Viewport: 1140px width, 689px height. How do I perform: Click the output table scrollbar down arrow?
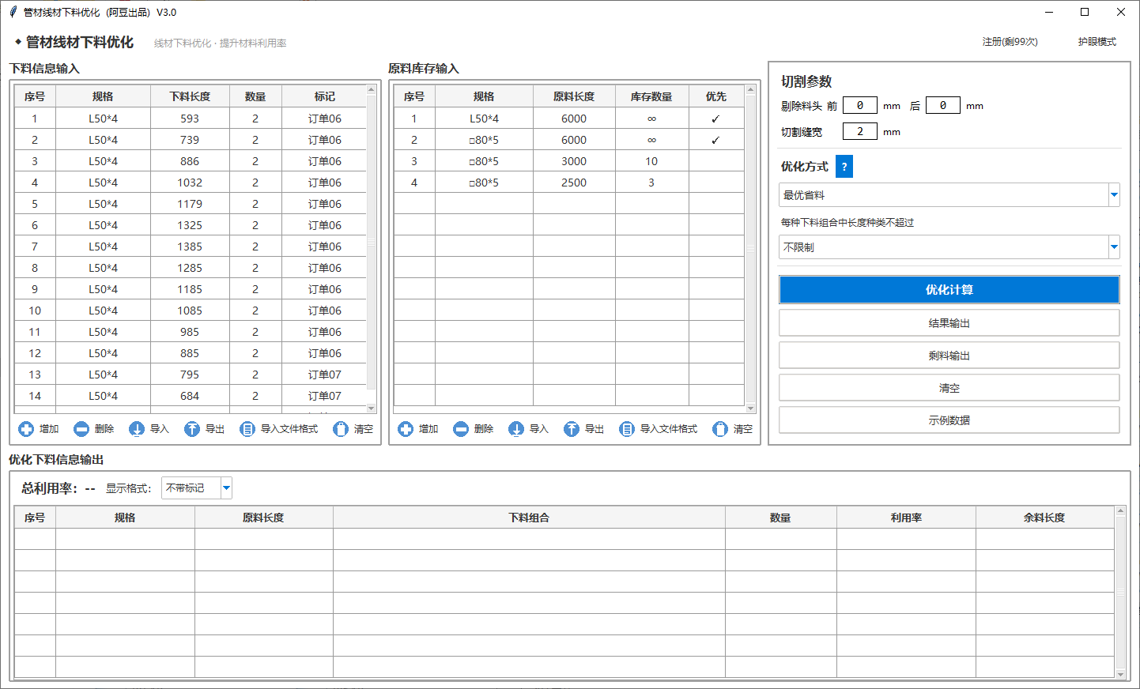coord(1120,674)
